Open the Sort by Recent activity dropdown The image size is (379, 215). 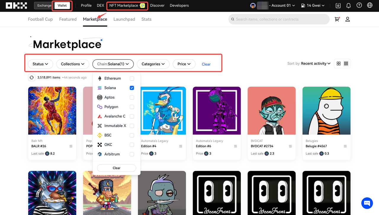[315, 64]
